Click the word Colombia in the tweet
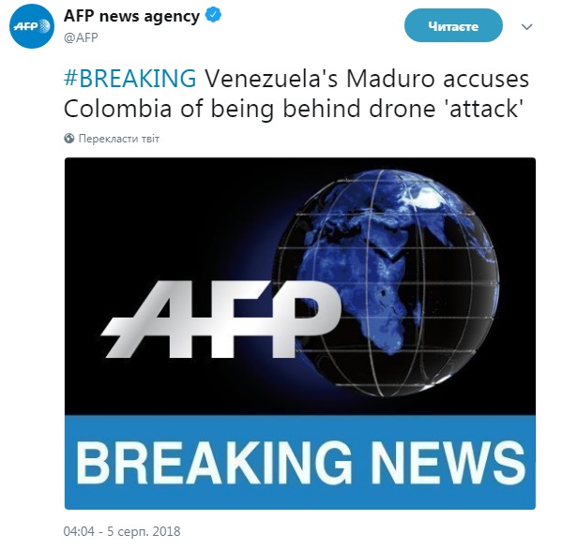562x549 pixels. [117, 109]
